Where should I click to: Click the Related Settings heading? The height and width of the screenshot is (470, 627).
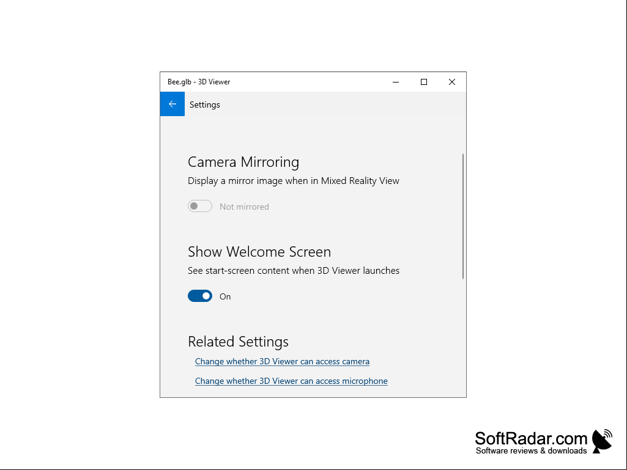coord(239,342)
